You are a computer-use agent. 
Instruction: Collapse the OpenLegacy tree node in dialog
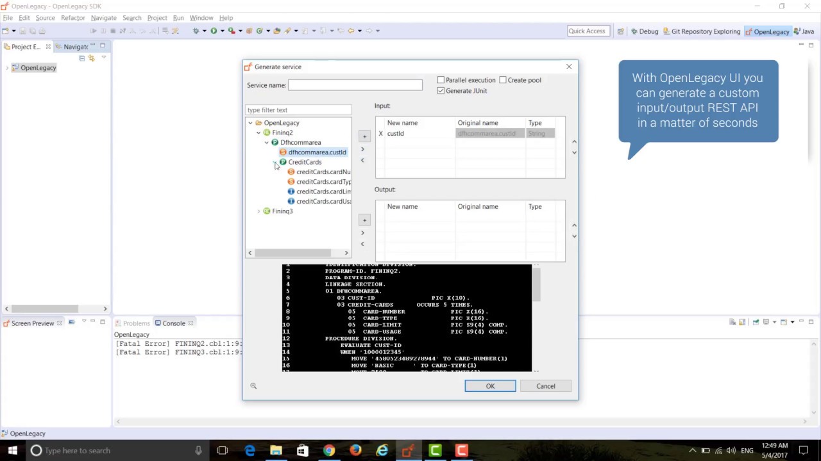tap(250, 123)
